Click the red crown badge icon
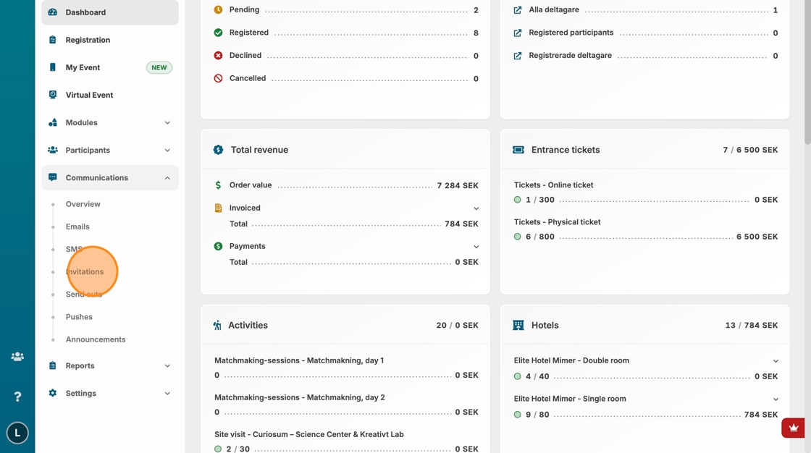Image resolution: width=811 pixels, height=453 pixels. click(x=794, y=428)
